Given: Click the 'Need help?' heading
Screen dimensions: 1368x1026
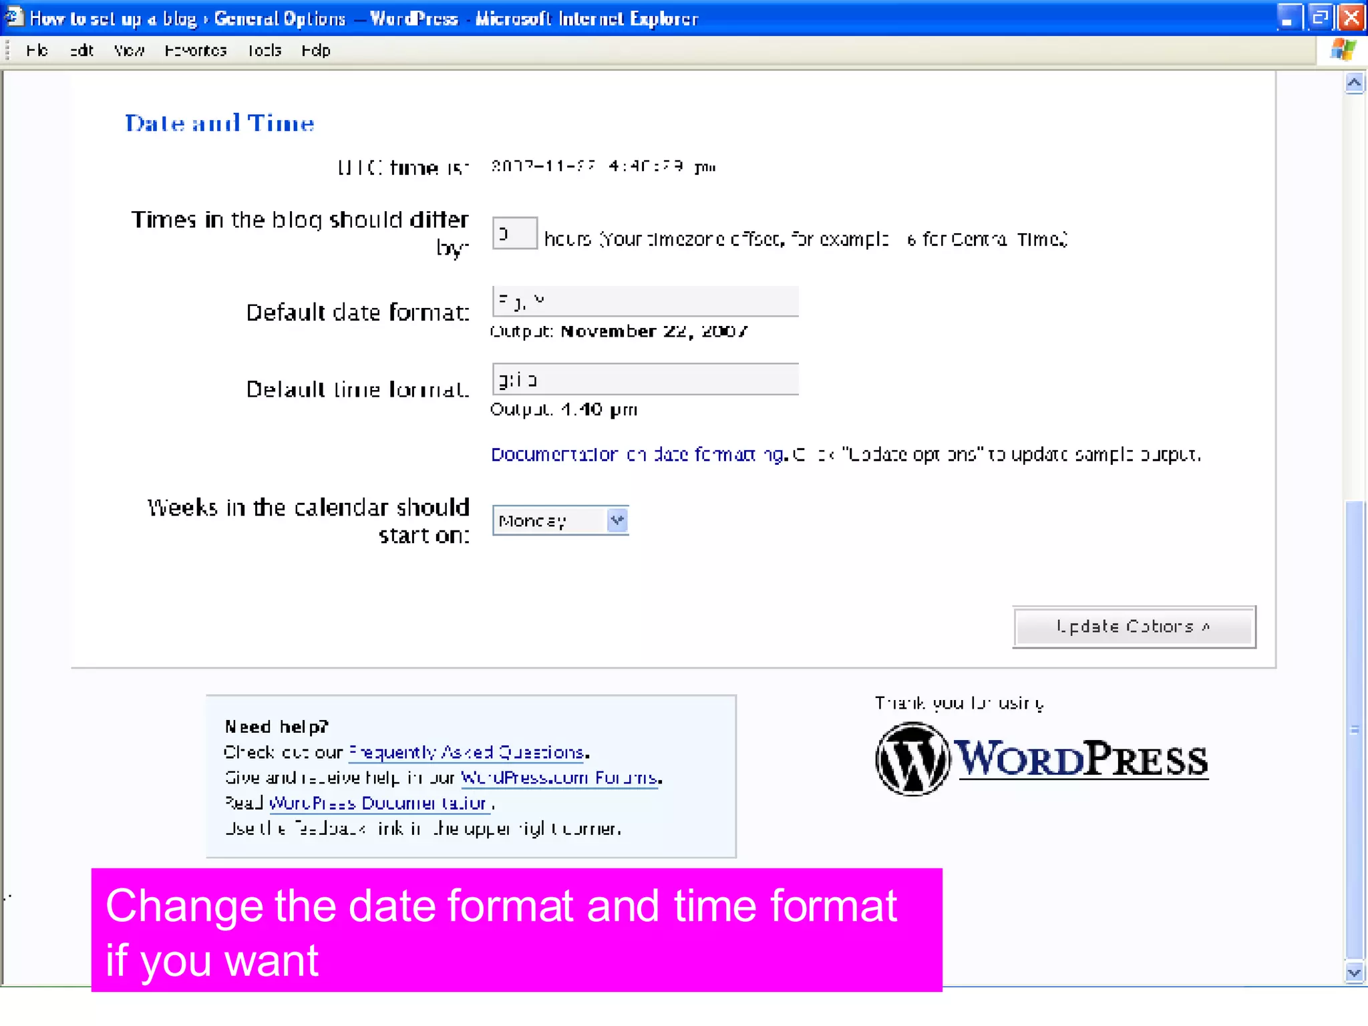Looking at the screenshot, I should click(x=277, y=727).
